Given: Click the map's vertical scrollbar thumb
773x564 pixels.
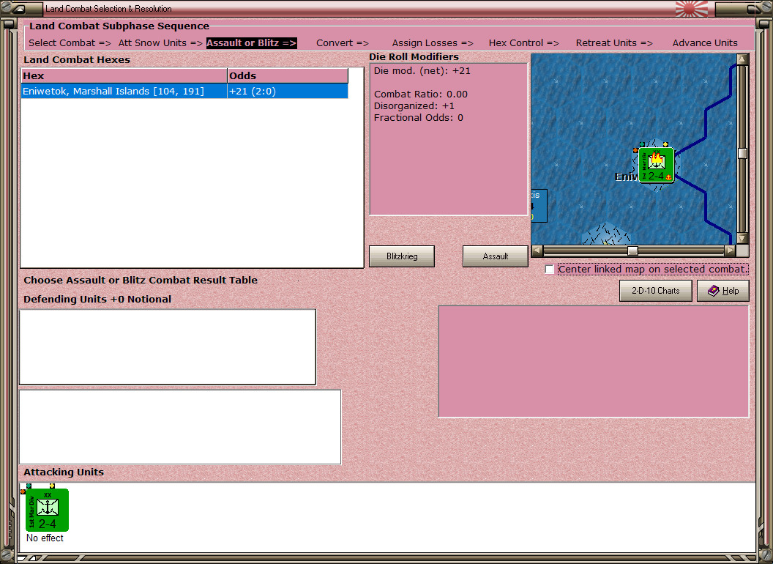Looking at the screenshot, I should (x=742, y=154).
